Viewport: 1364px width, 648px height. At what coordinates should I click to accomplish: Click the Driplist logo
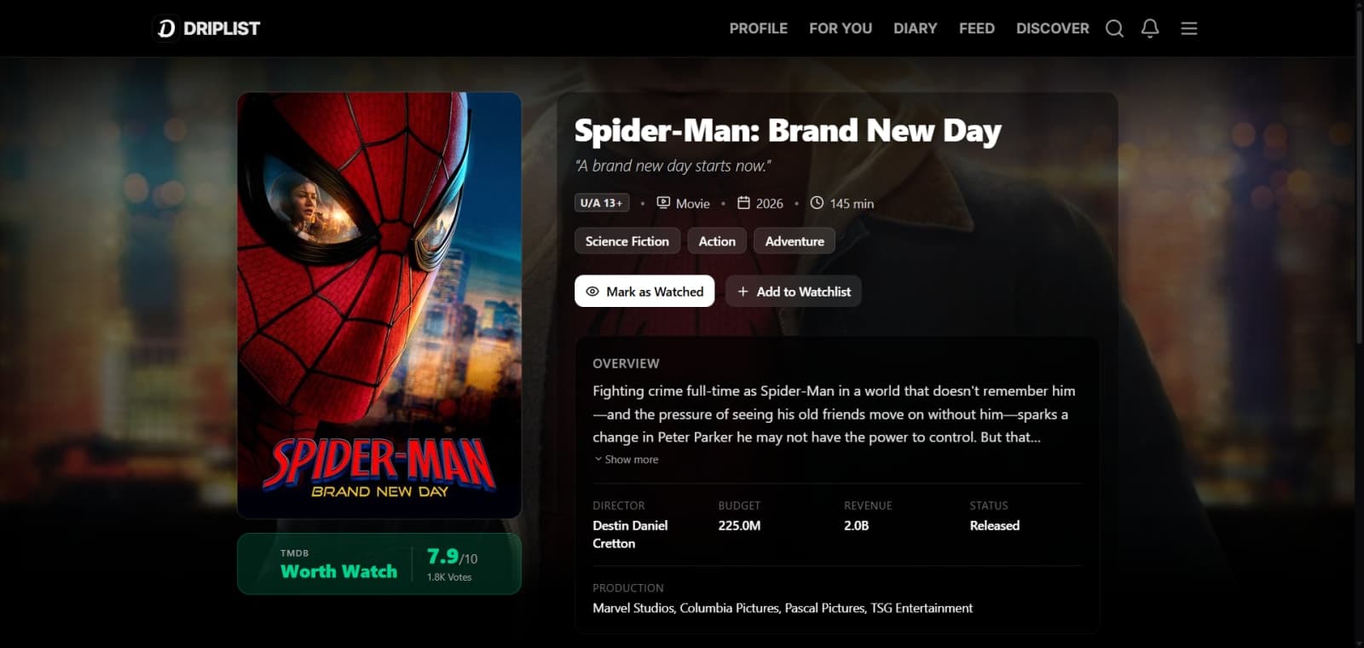[208, 28]
